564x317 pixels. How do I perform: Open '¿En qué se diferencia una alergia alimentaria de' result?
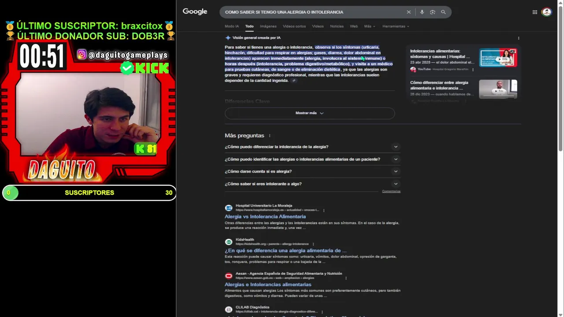tap(286, 251)
